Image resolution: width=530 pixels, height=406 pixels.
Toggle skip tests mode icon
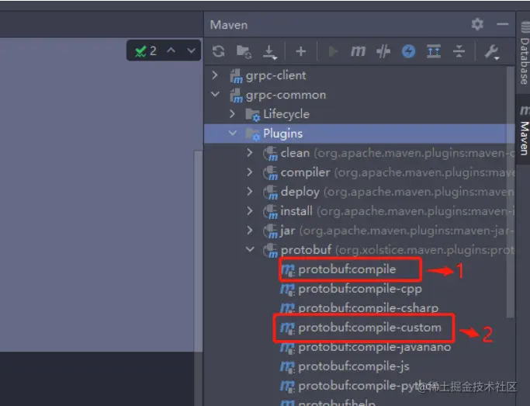coord(383,51)
